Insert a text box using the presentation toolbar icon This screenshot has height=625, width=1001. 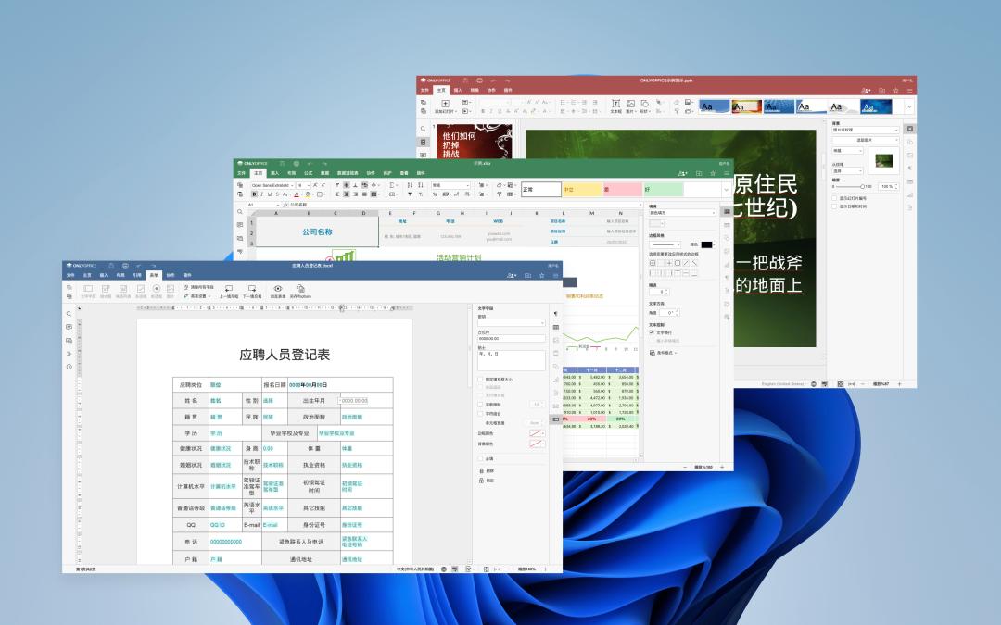[x=616, y=105]
